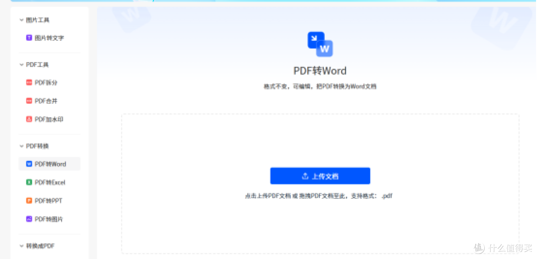Click the PDF转Word page title
The height and width of the screenshot is (259, 537).
pos(320,71)
